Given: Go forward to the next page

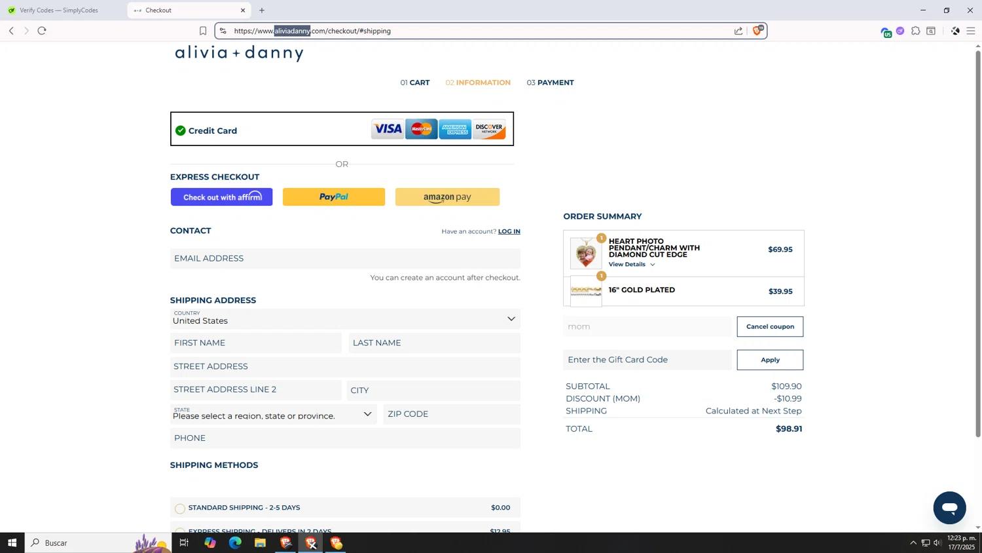Looking at the screenshot, I should point(26,31).
